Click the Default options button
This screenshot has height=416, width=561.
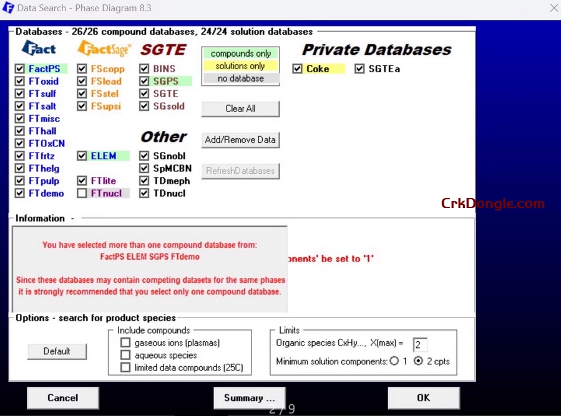57,351
